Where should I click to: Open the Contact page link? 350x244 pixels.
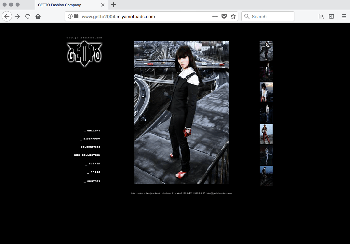pos(93,181)
